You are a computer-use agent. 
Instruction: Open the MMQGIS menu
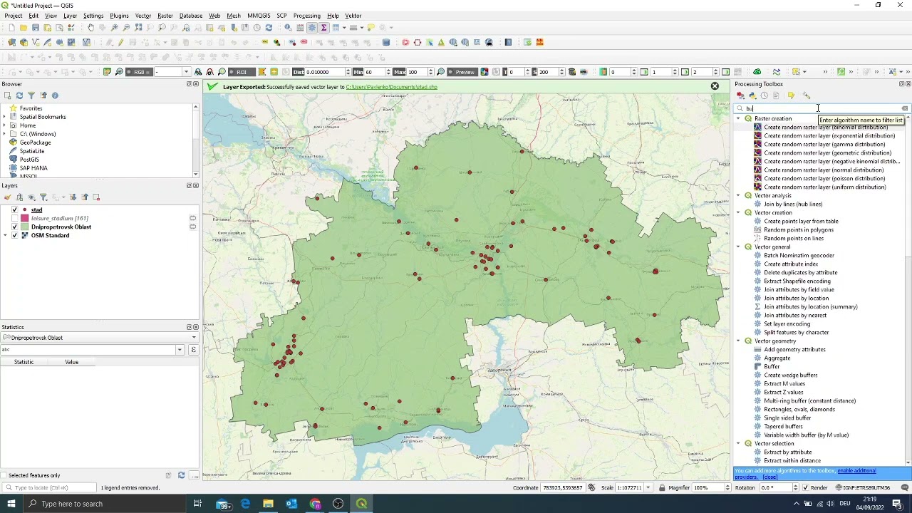pos(259,16)
